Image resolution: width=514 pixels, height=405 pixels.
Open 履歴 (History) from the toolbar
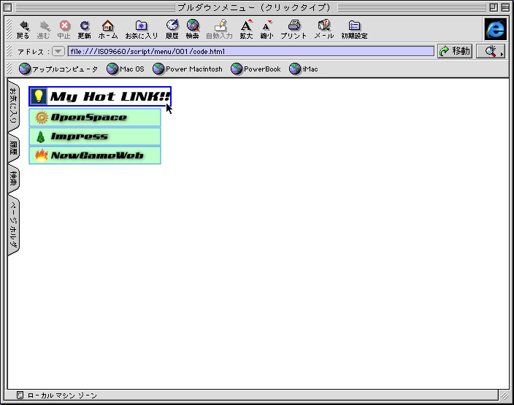tap(172, 28)
